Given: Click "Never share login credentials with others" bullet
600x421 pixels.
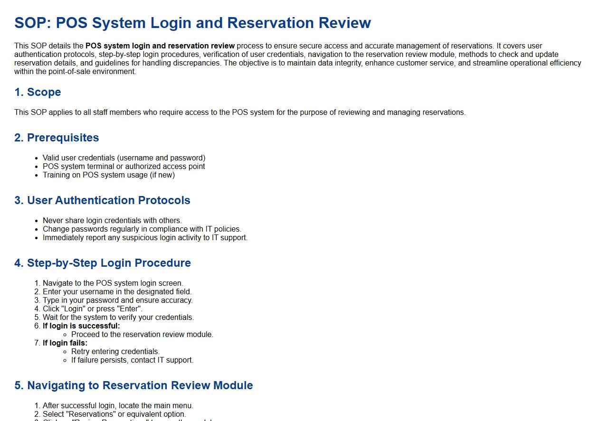Looking at the screenshot, I should click(112, 221).
